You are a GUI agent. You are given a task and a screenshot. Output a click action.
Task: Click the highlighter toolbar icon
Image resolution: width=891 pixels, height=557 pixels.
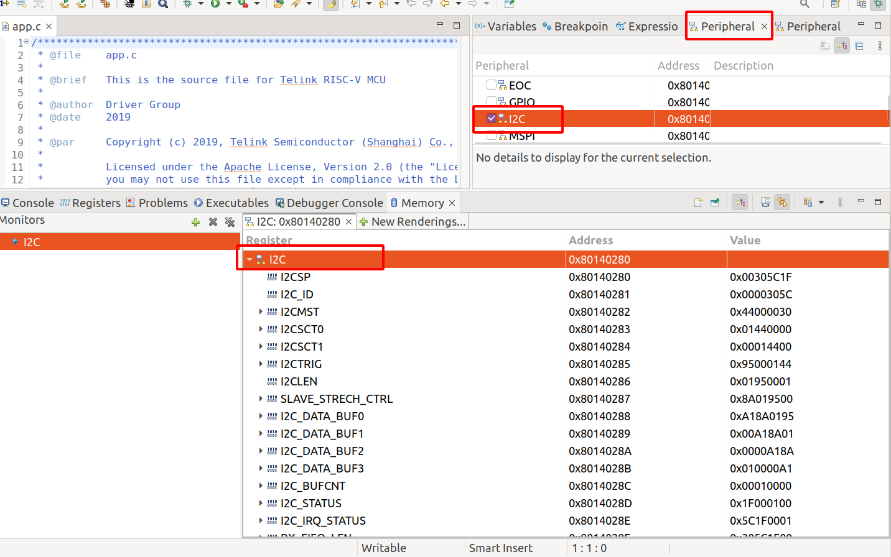pos(331,4)
